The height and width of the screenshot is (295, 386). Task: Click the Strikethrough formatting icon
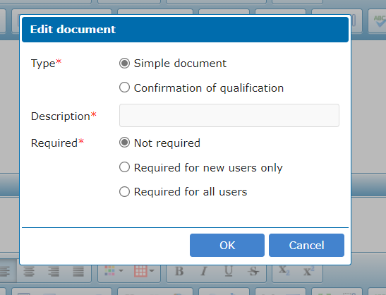(253, 271)
